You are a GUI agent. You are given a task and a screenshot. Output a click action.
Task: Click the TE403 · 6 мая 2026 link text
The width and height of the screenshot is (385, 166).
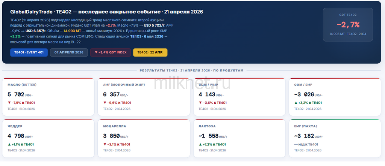tap(147, 37)
